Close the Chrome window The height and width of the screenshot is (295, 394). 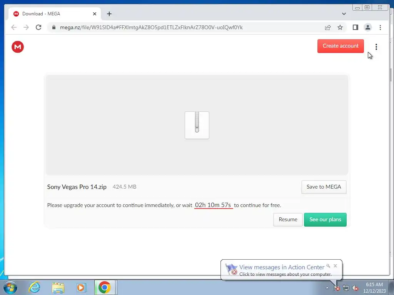(x=380, y=8)
